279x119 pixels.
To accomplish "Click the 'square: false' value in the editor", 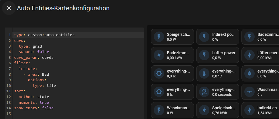I will tap(43, 52).
